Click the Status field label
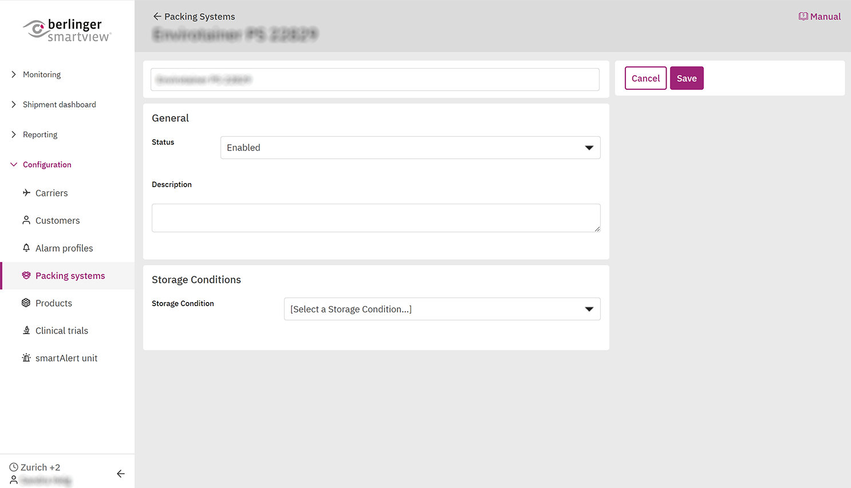Screen dimensions: 851x488 [163, 142]
